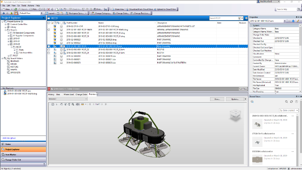This screenshot has width=302, height=170.
Task: Click the search icon in Shared Views panel
Action: [287, 102]
